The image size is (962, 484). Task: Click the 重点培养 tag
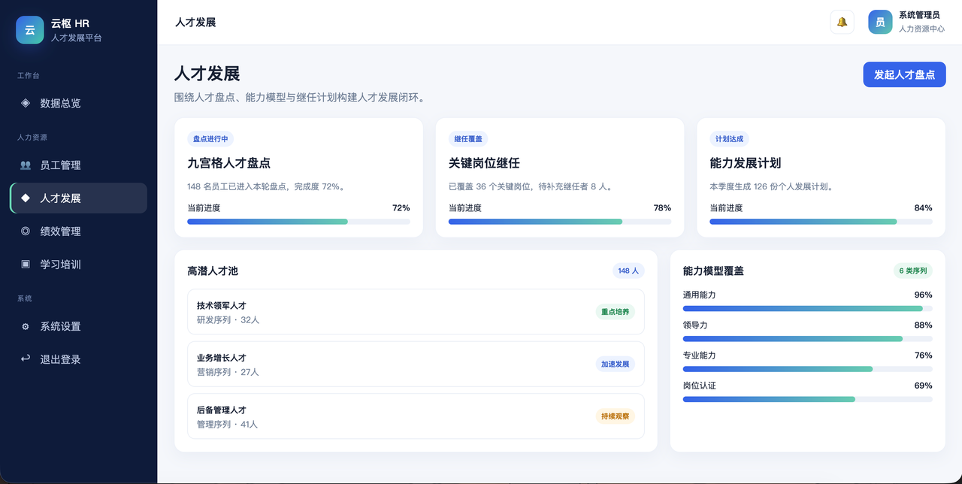615,312
